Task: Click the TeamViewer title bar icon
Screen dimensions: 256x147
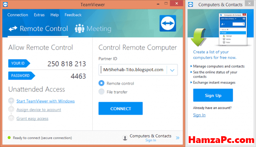Action: 5,4
